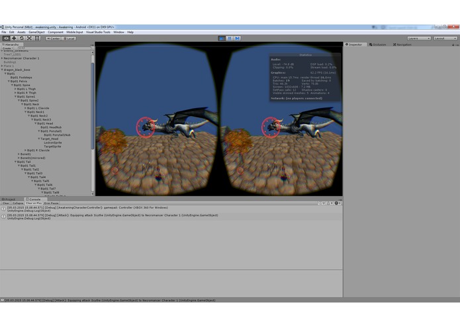This screenshot has width=460, height=327.
Task: Collapse the Target_Head node
Action: [39, 139]
